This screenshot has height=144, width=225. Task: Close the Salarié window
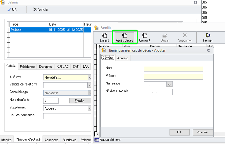coord(195,2)
